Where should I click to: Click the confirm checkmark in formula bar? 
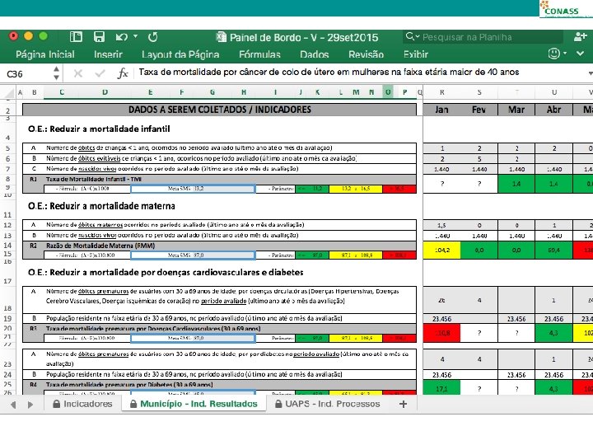tap(100, 73)
